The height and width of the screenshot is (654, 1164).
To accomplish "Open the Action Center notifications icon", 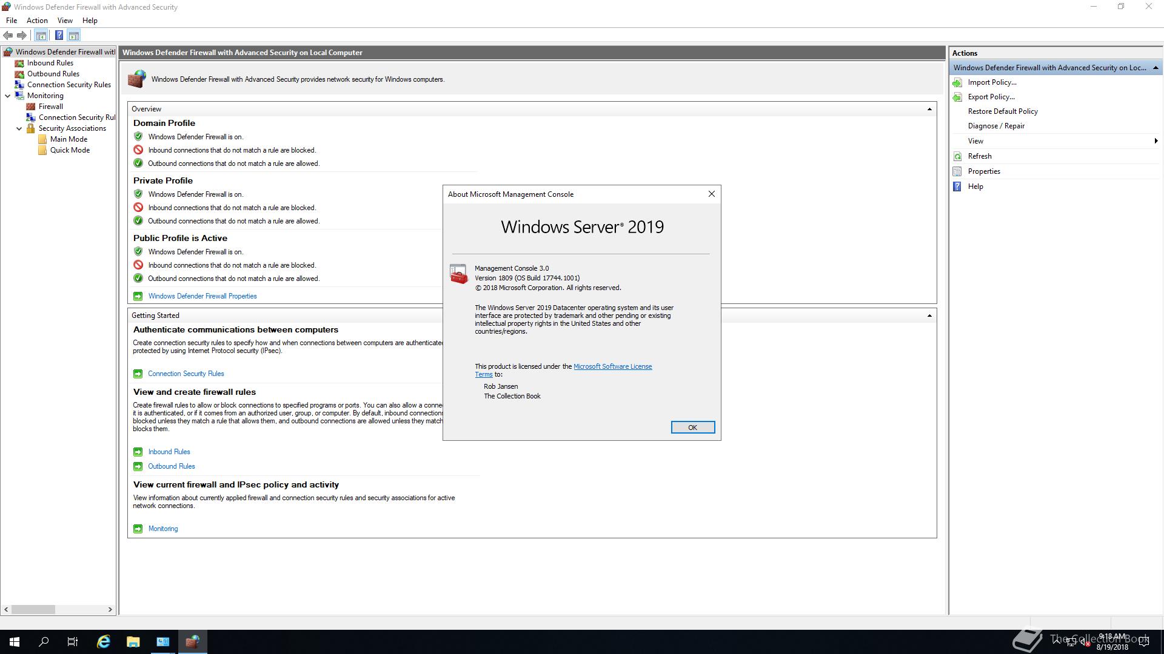I will [1144, 642].
